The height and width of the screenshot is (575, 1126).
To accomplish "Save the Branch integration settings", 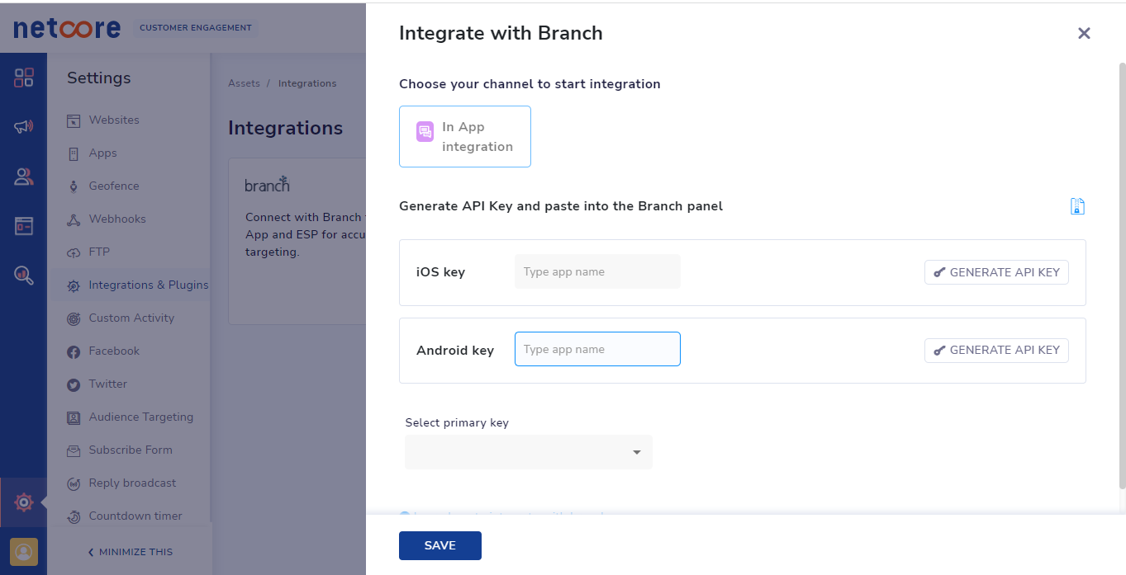I will click(x=439, y=545).
